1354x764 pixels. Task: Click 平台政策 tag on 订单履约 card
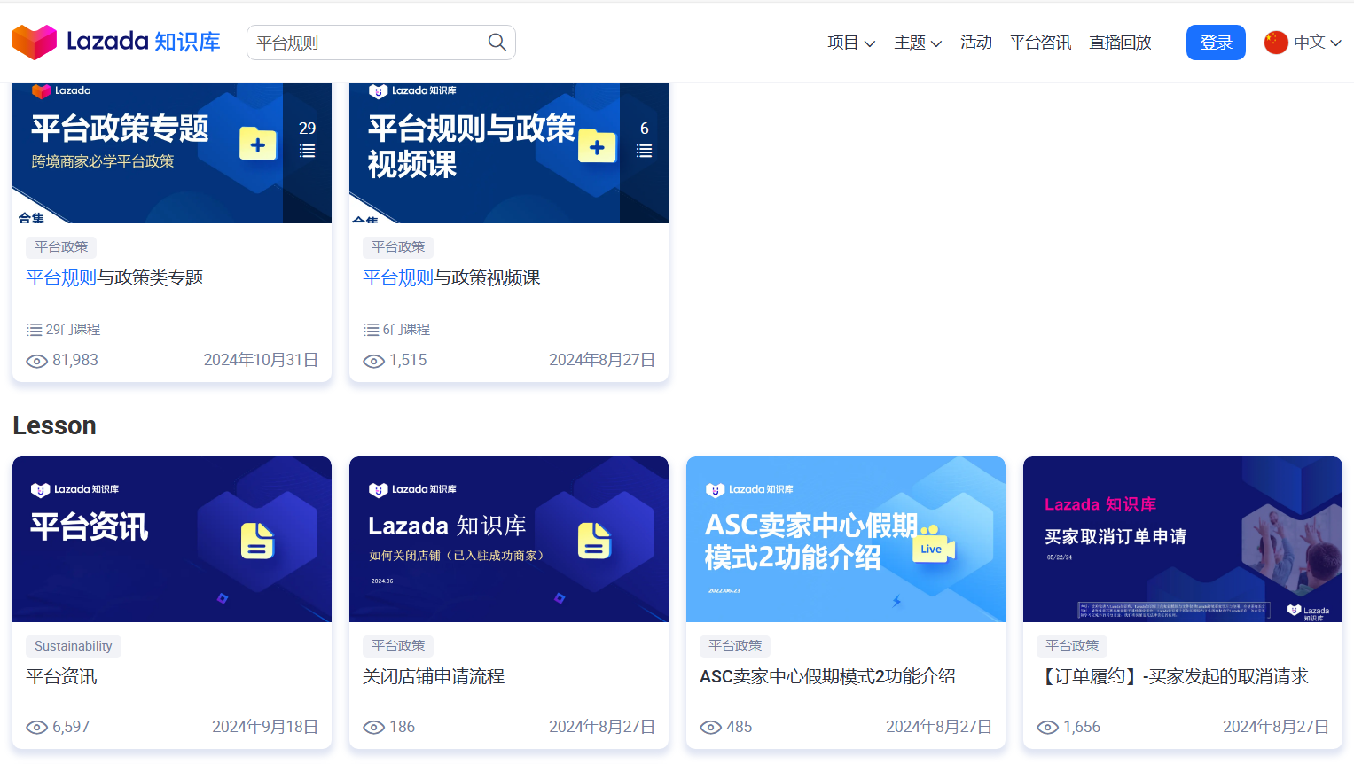tap(1072, 646)
